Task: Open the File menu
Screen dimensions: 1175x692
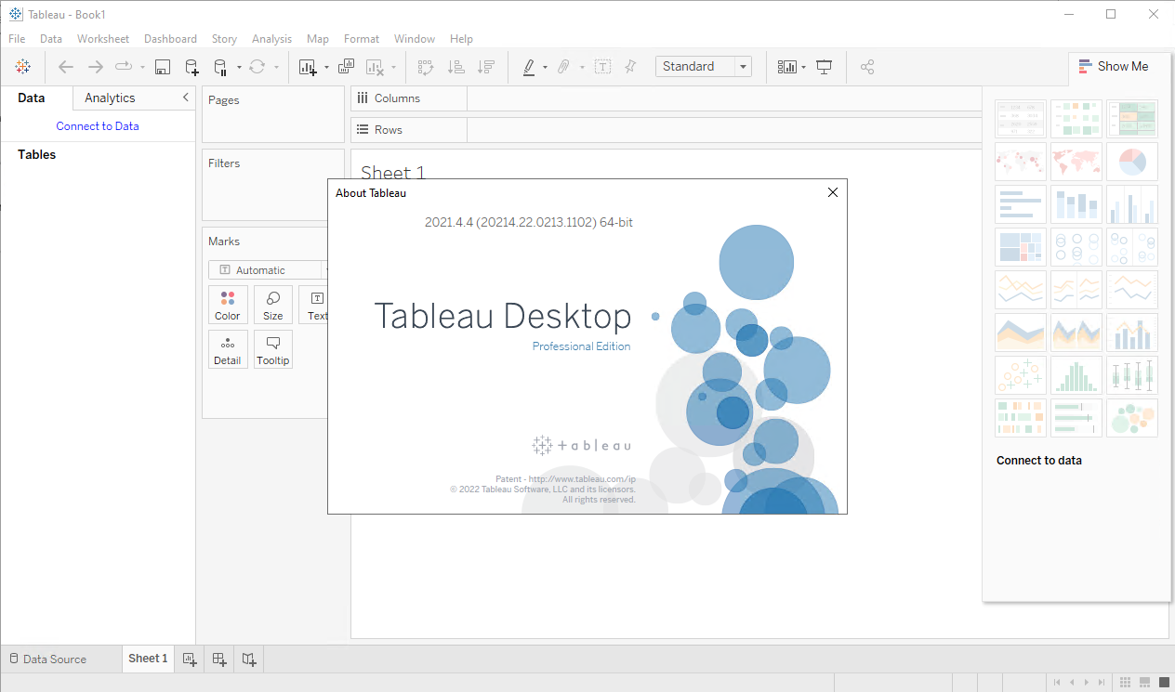Action: coord(17,39)
